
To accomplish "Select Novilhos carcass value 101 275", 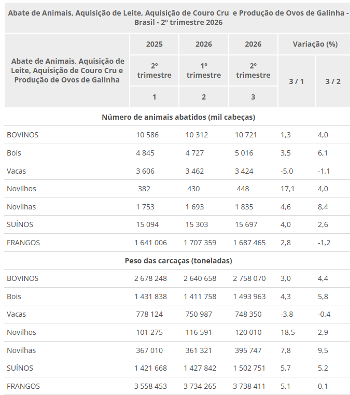I will pos(149,332).
